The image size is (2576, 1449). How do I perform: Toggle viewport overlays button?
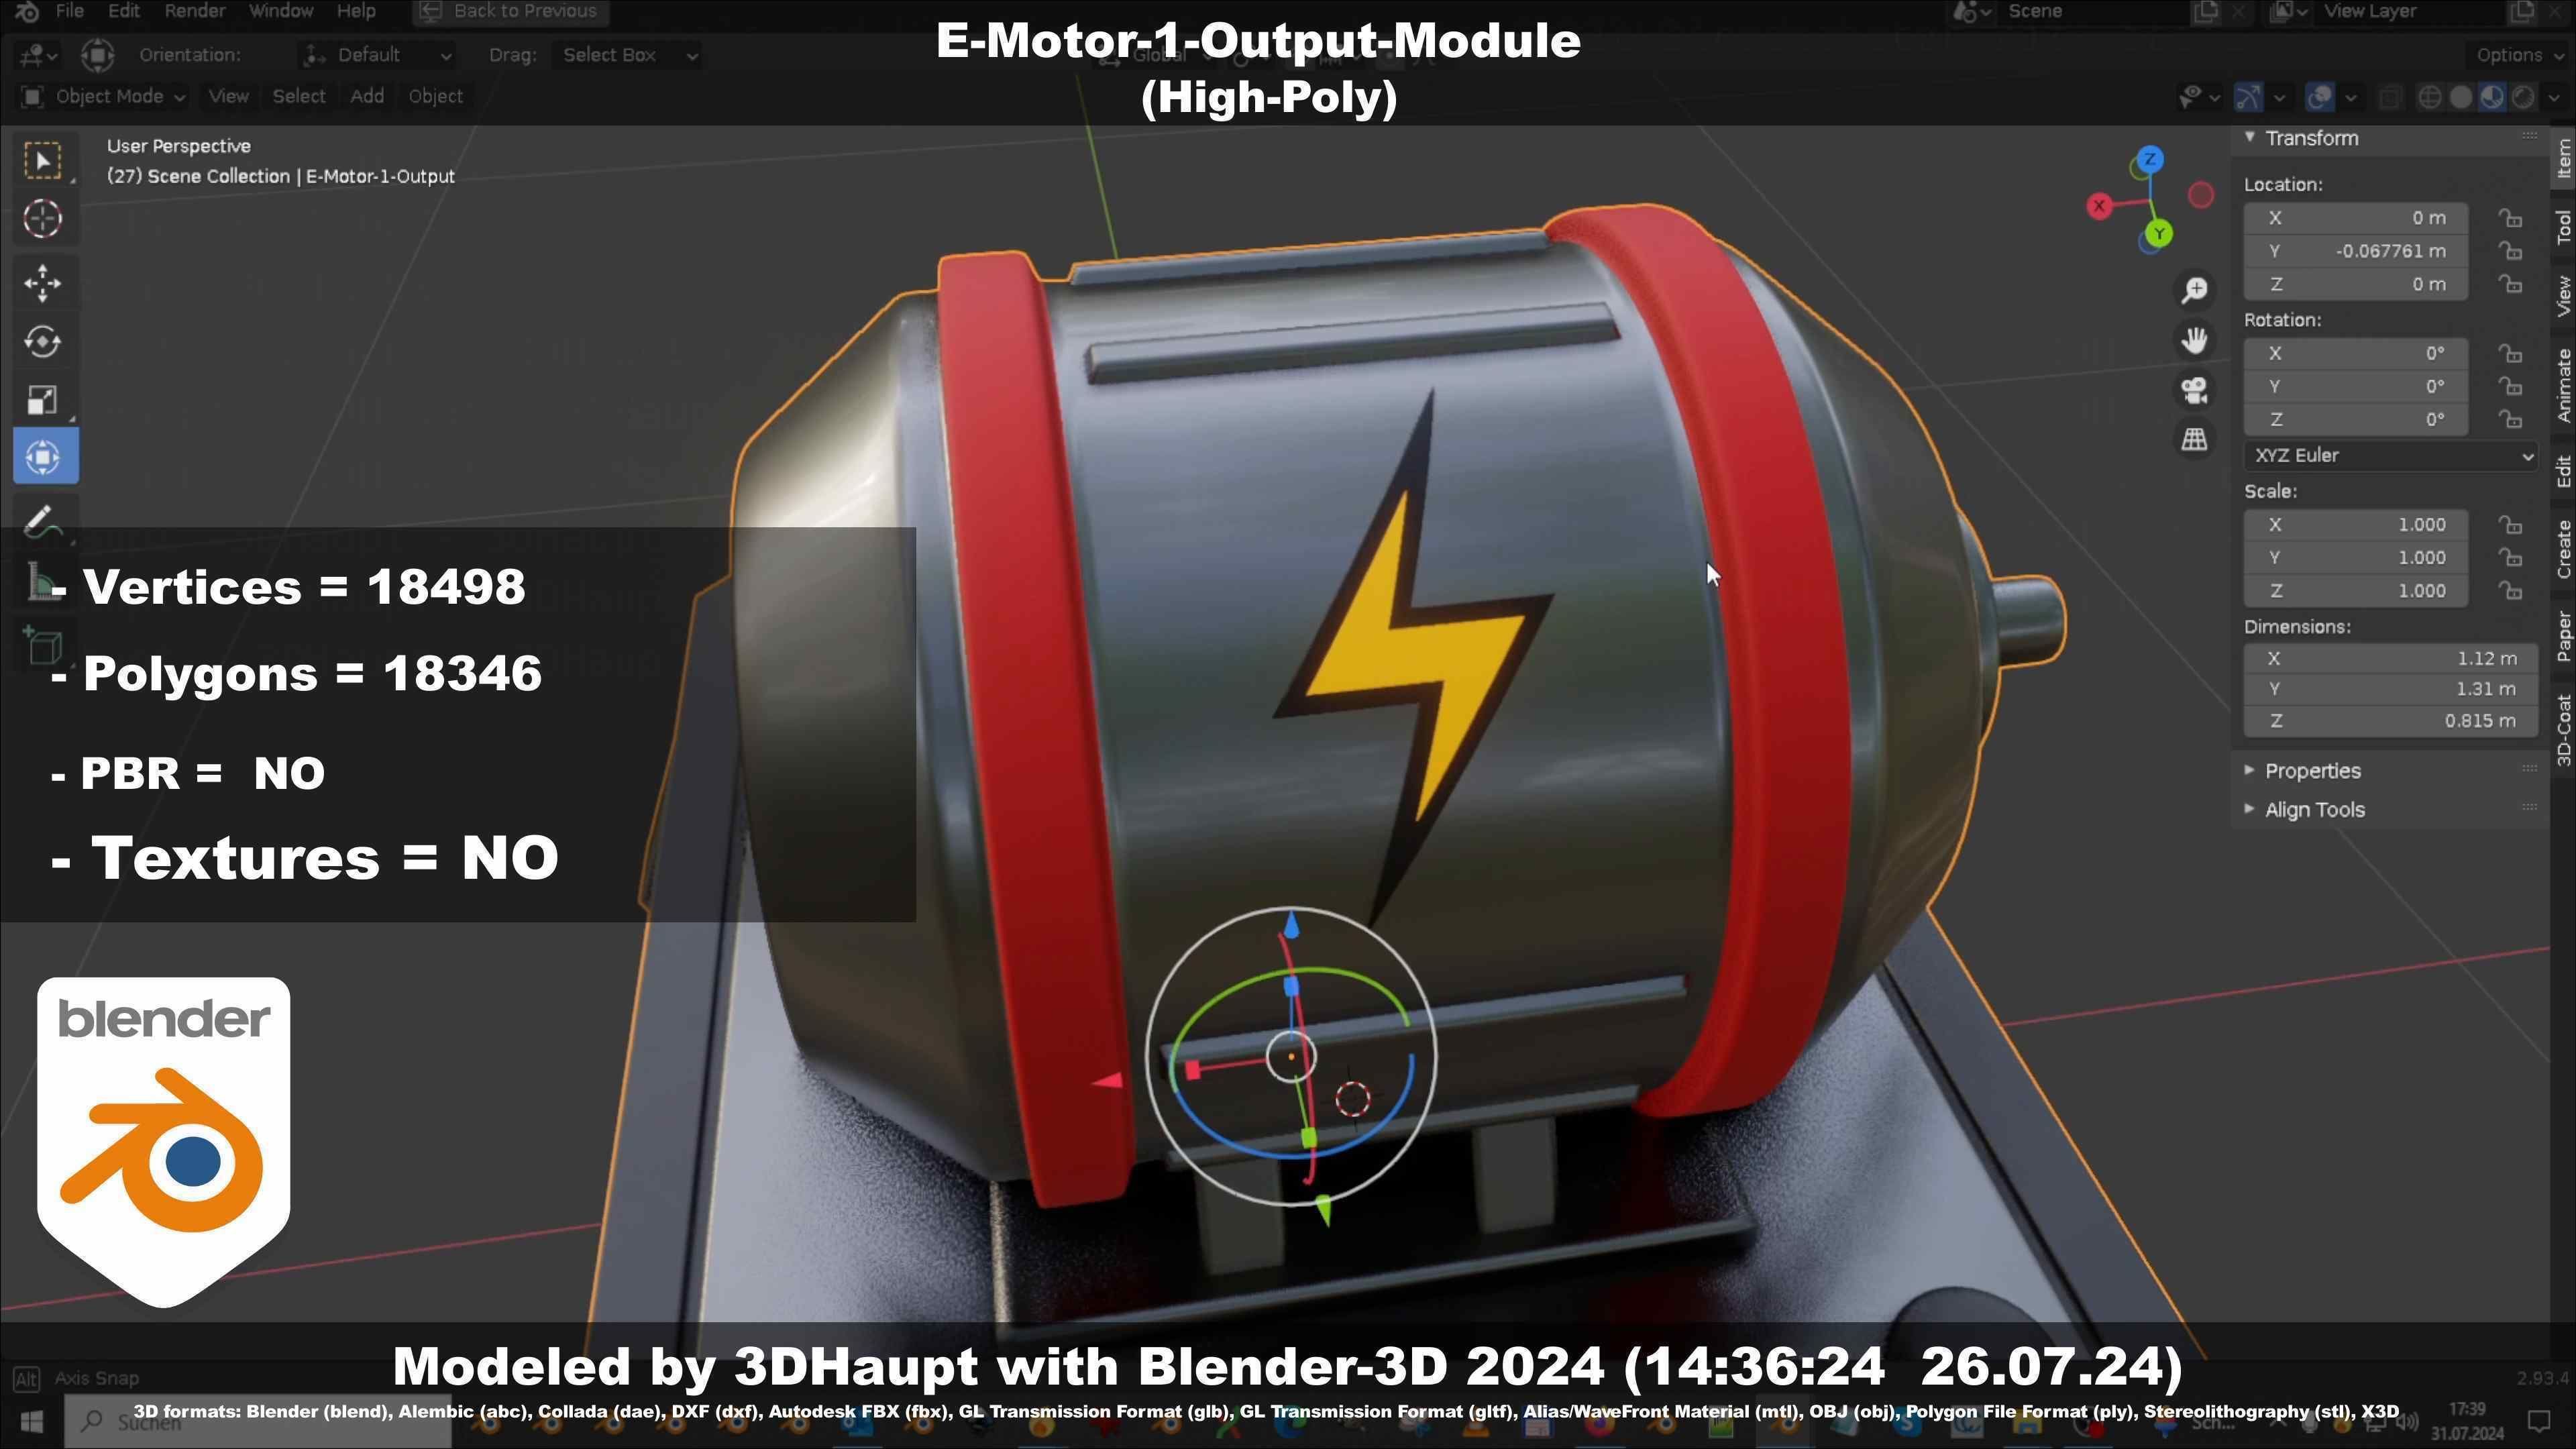pyautogui.click(x=2320, y=97)
